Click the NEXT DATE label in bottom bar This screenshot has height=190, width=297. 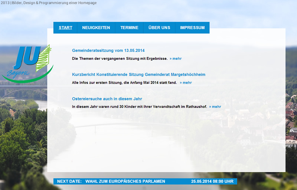[x=69, y=181]
